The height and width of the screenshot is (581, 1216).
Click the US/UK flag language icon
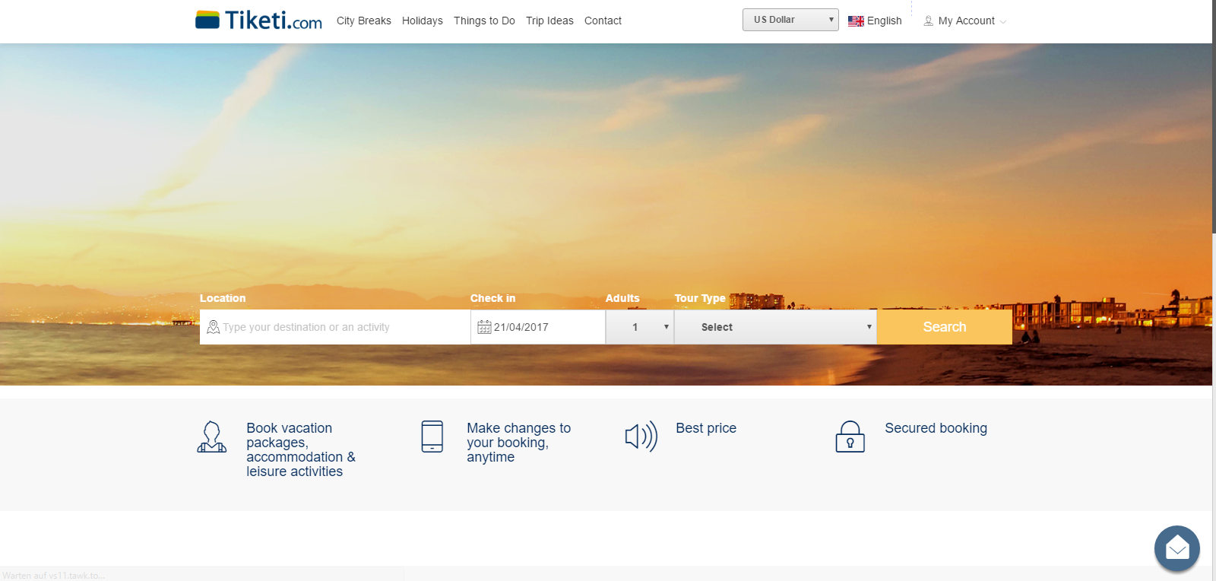click(x=856, y=21)
